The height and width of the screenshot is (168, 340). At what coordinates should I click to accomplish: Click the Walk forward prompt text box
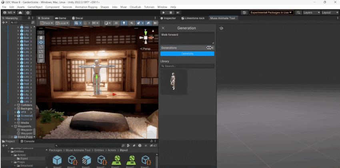[x=187, y=38]
